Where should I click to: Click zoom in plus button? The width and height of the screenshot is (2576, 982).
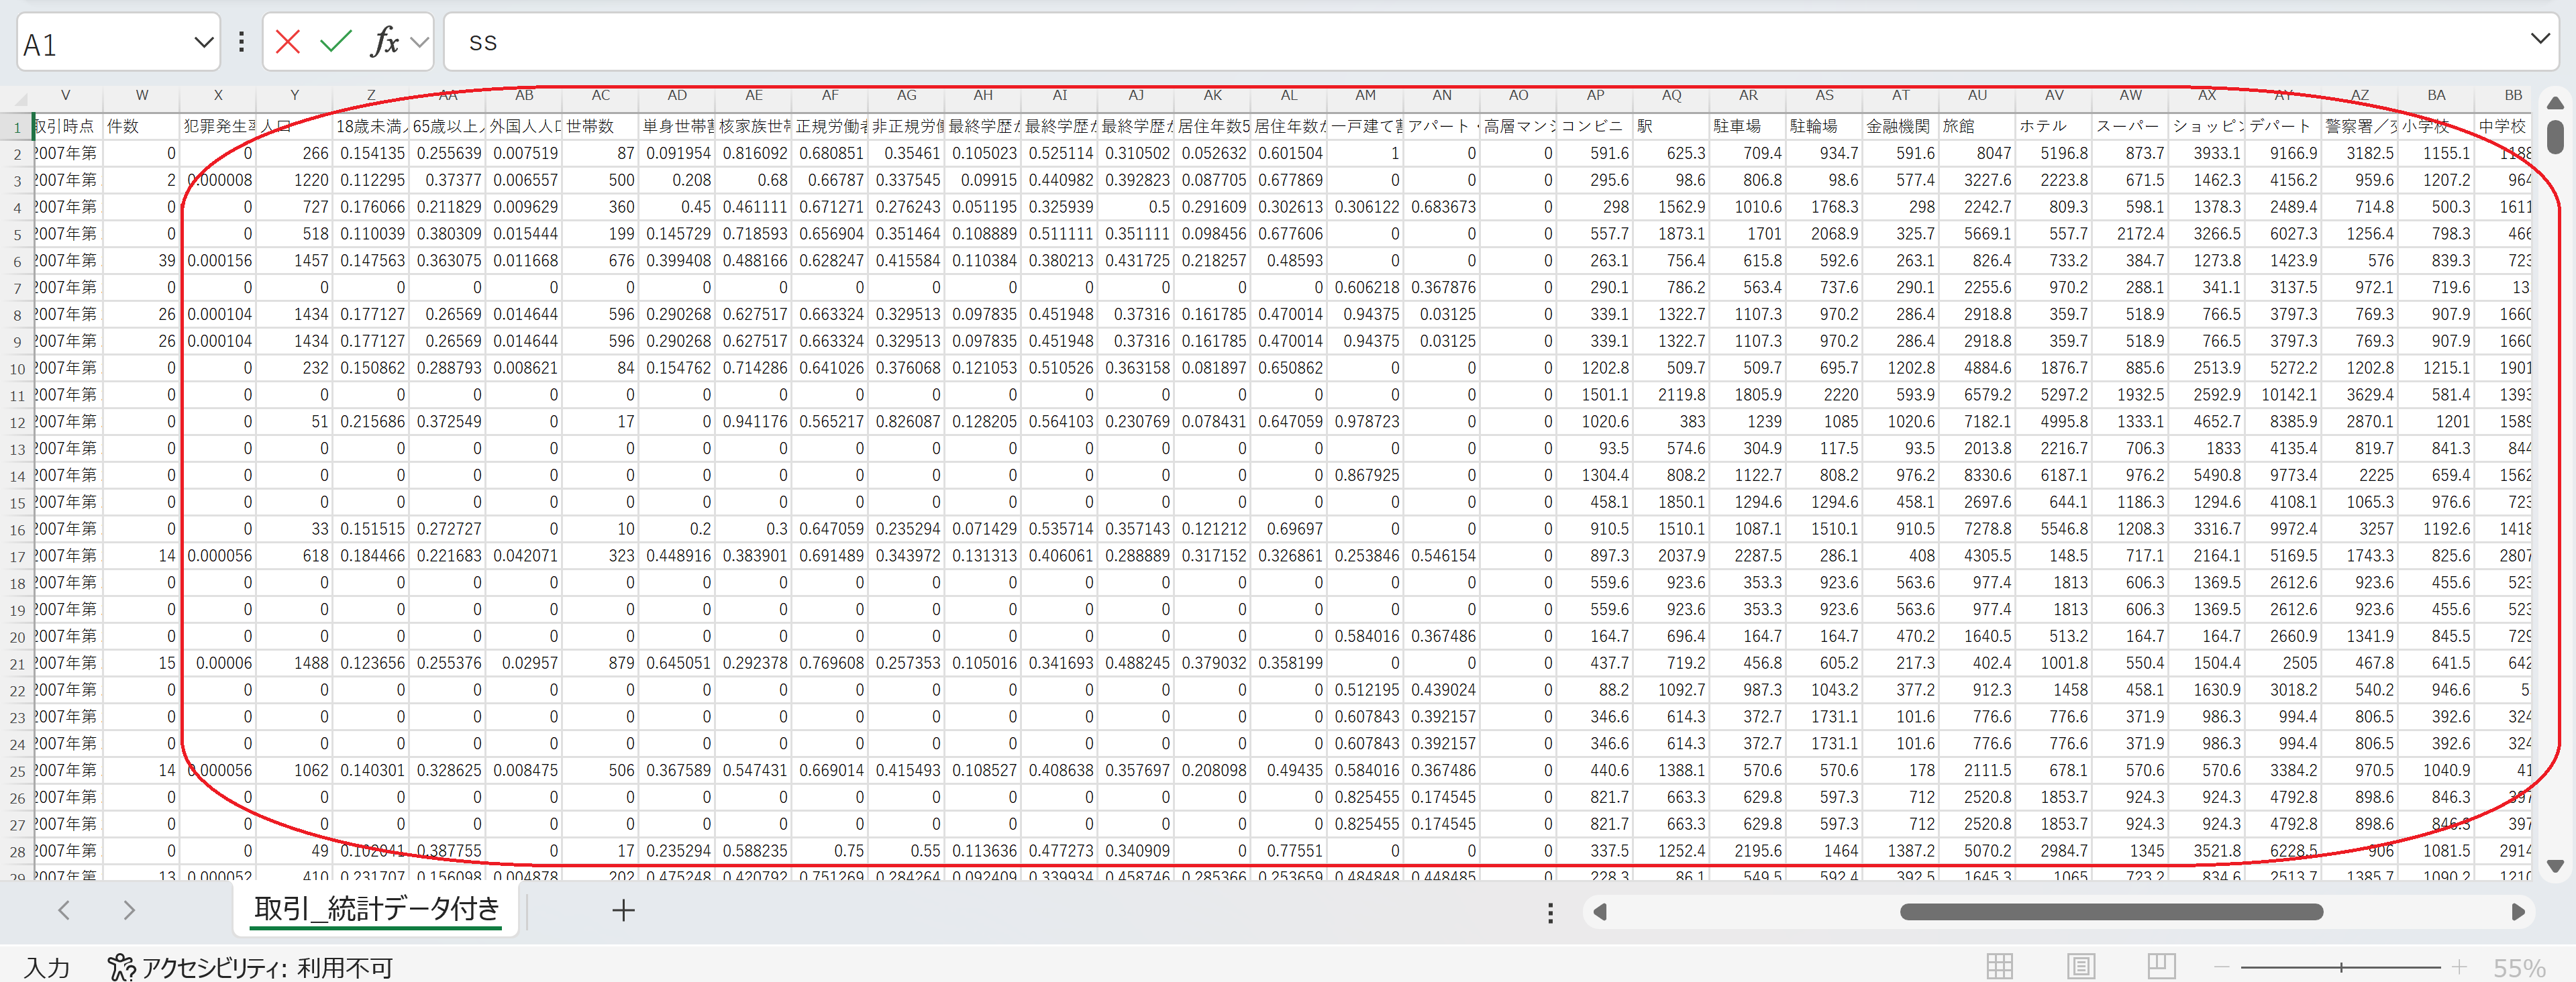click(x=2459, y=967)
